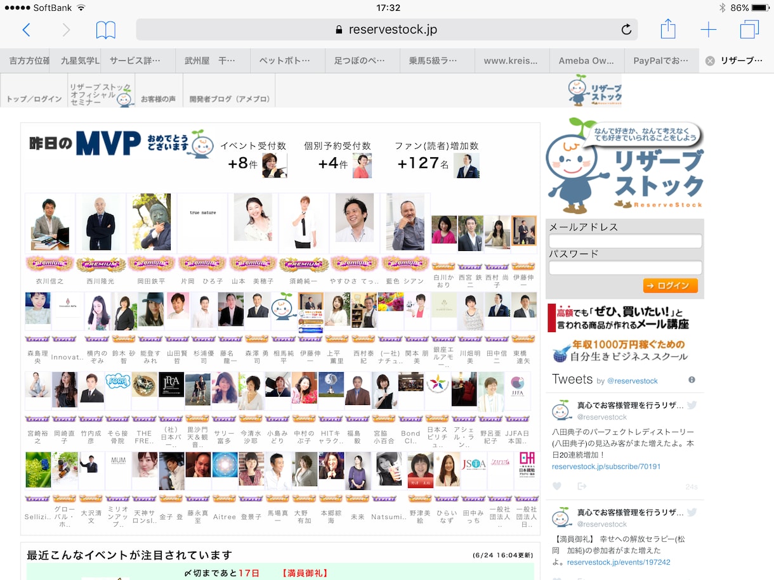
Task: Open the JSIA logo icon for 田中みっち
Action: pos(474,464)
